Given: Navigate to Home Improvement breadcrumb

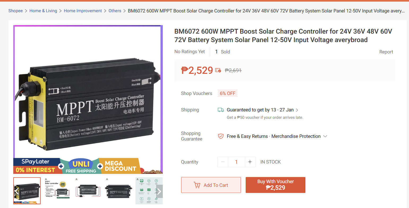Looking at the screenshot, I should 83,11.
